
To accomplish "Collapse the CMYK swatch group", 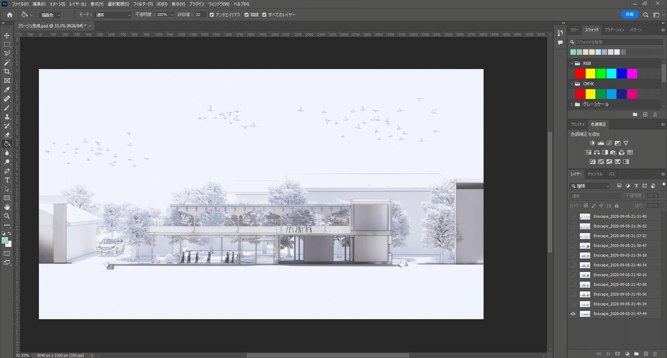I will click(572, 84).
